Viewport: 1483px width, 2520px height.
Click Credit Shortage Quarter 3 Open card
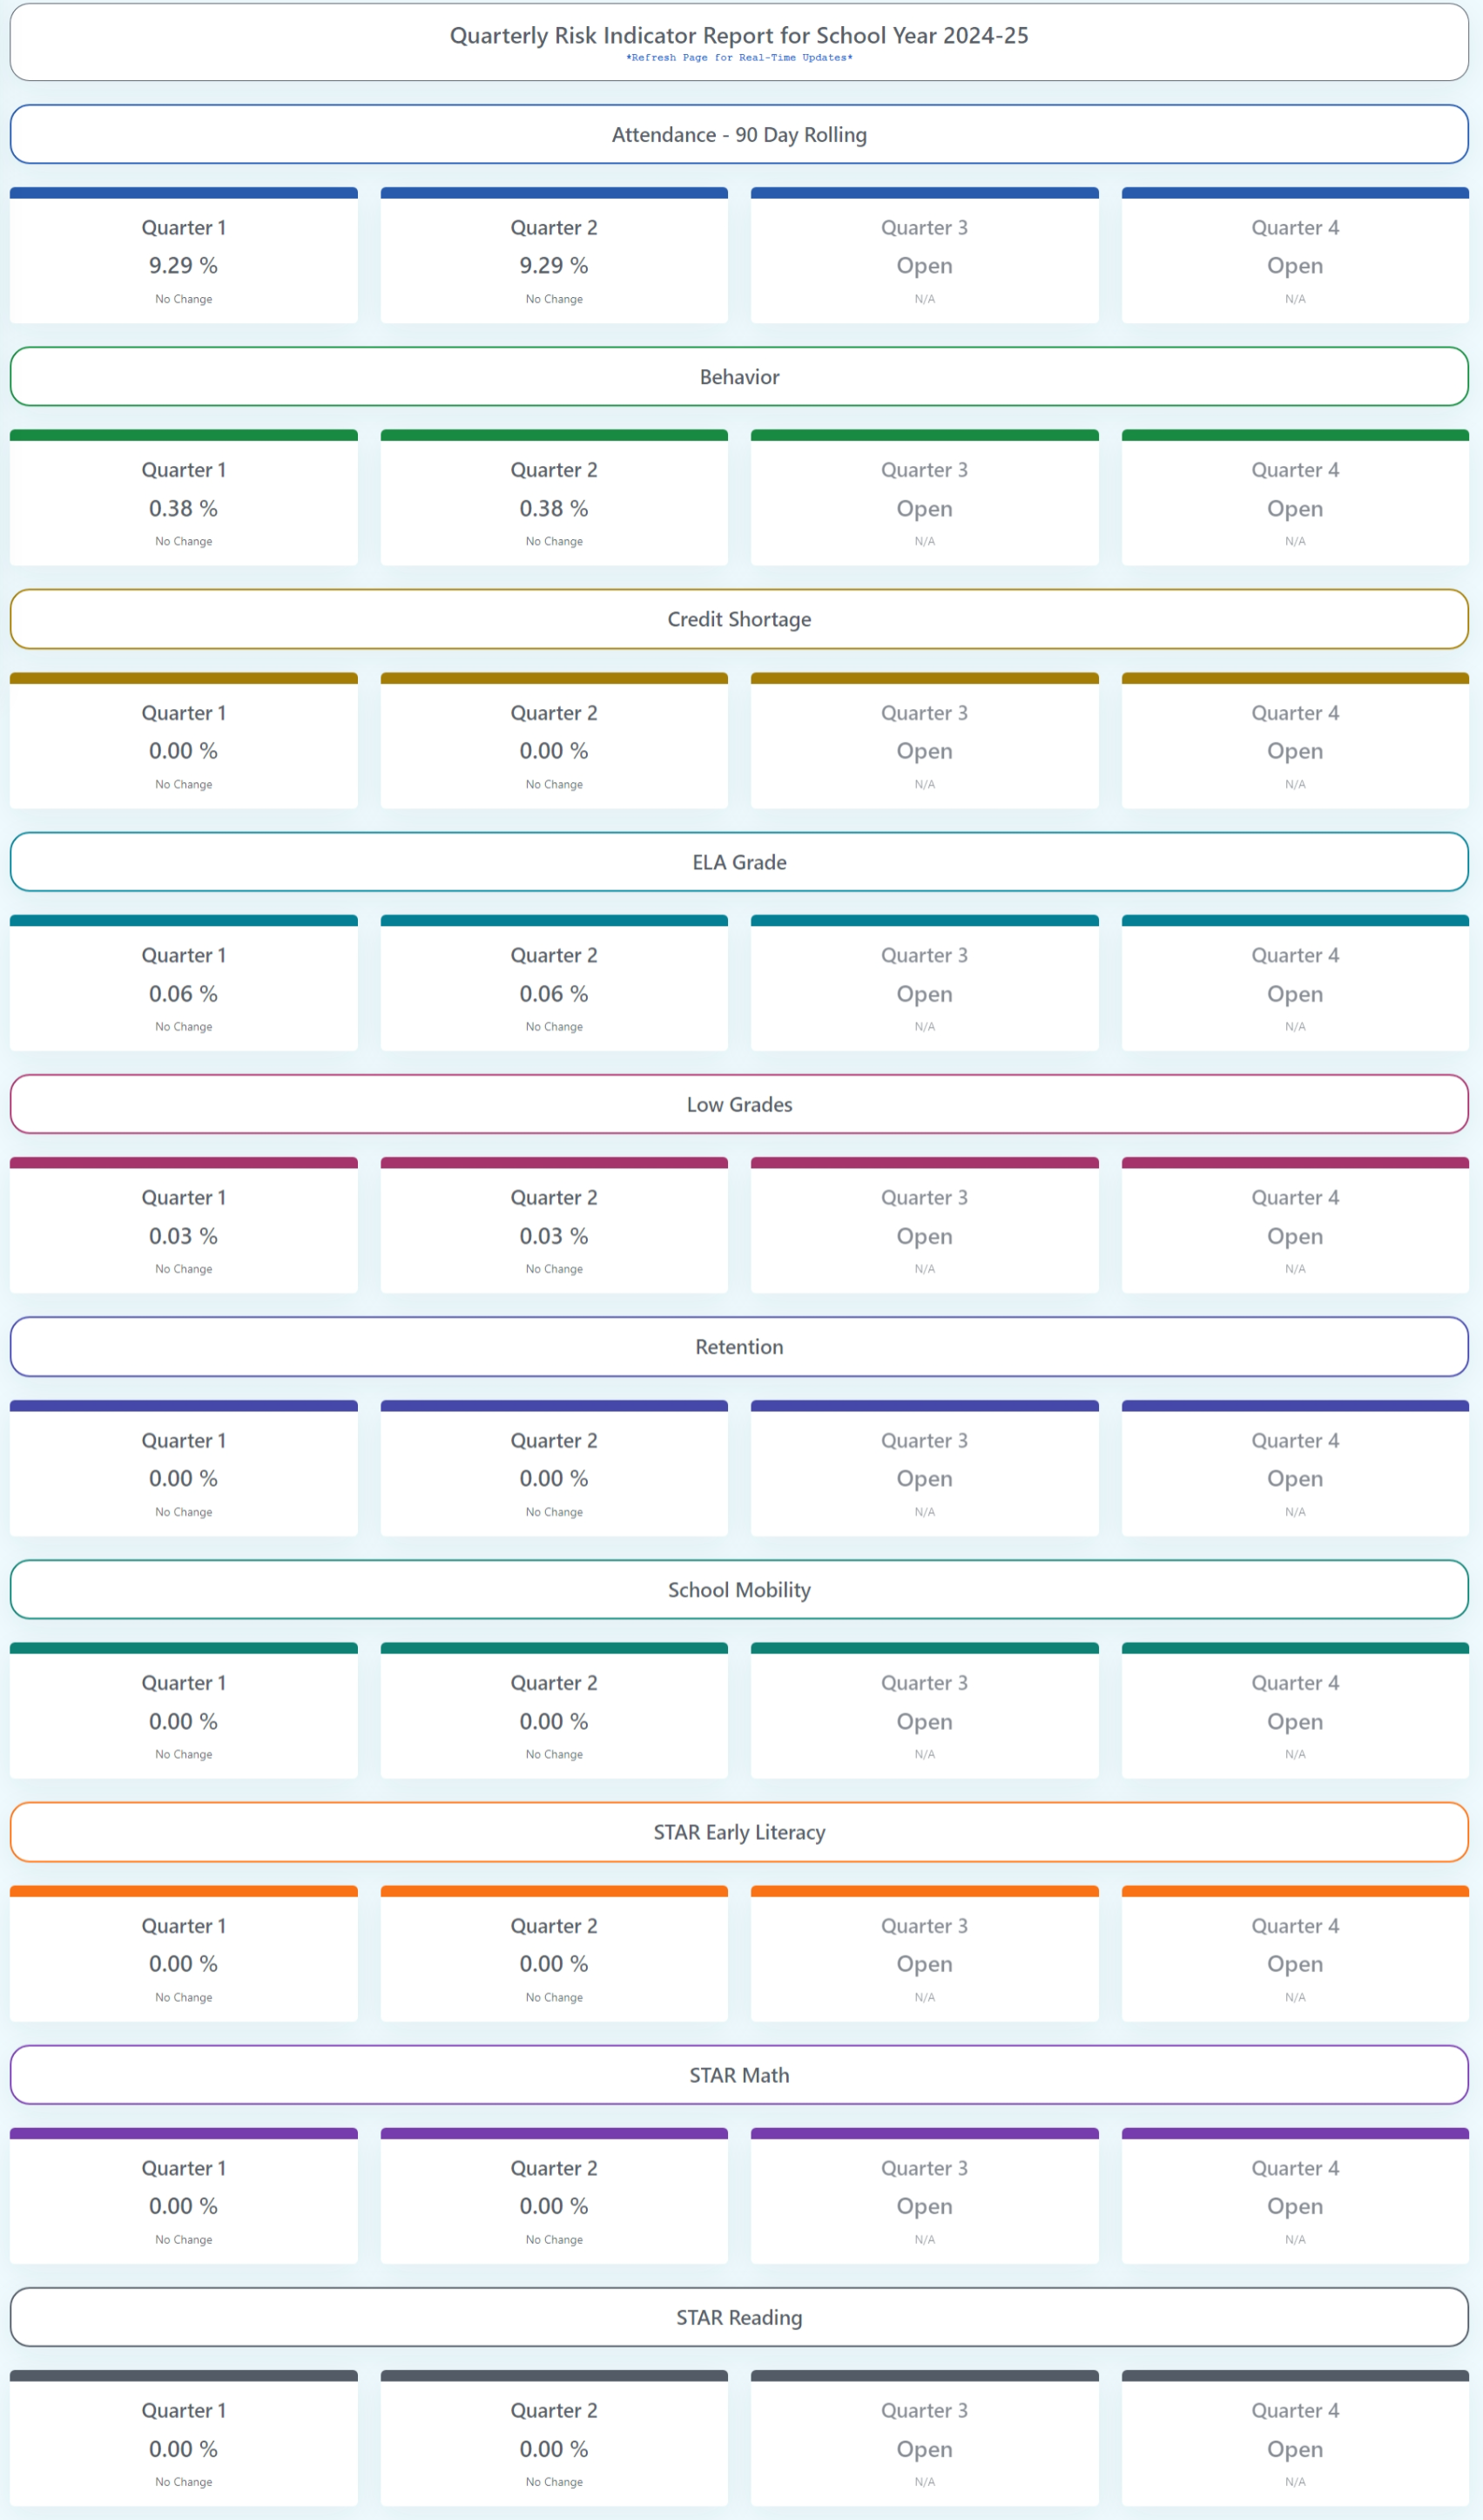coord(924,746)
